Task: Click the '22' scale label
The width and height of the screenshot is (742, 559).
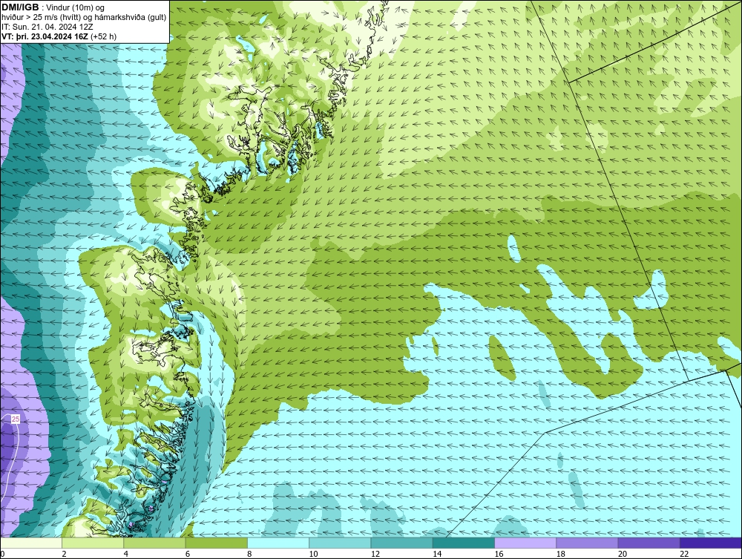Action: (684, 555)
